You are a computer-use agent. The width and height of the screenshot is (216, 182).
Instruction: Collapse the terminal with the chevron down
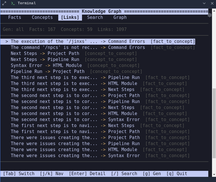[x=204, y=3]
